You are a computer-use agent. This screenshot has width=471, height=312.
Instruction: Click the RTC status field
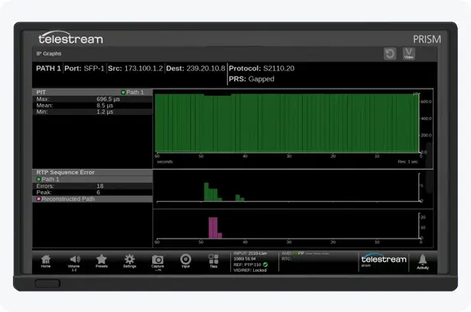[287, 258]
